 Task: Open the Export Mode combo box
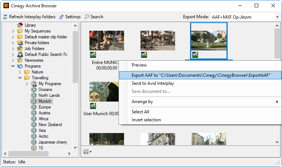(245, 17)
